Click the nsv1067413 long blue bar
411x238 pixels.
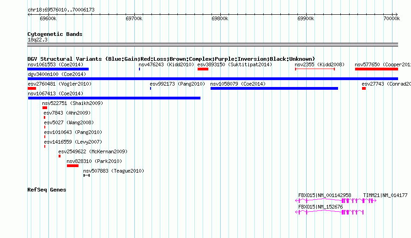(x=114, y=98)
